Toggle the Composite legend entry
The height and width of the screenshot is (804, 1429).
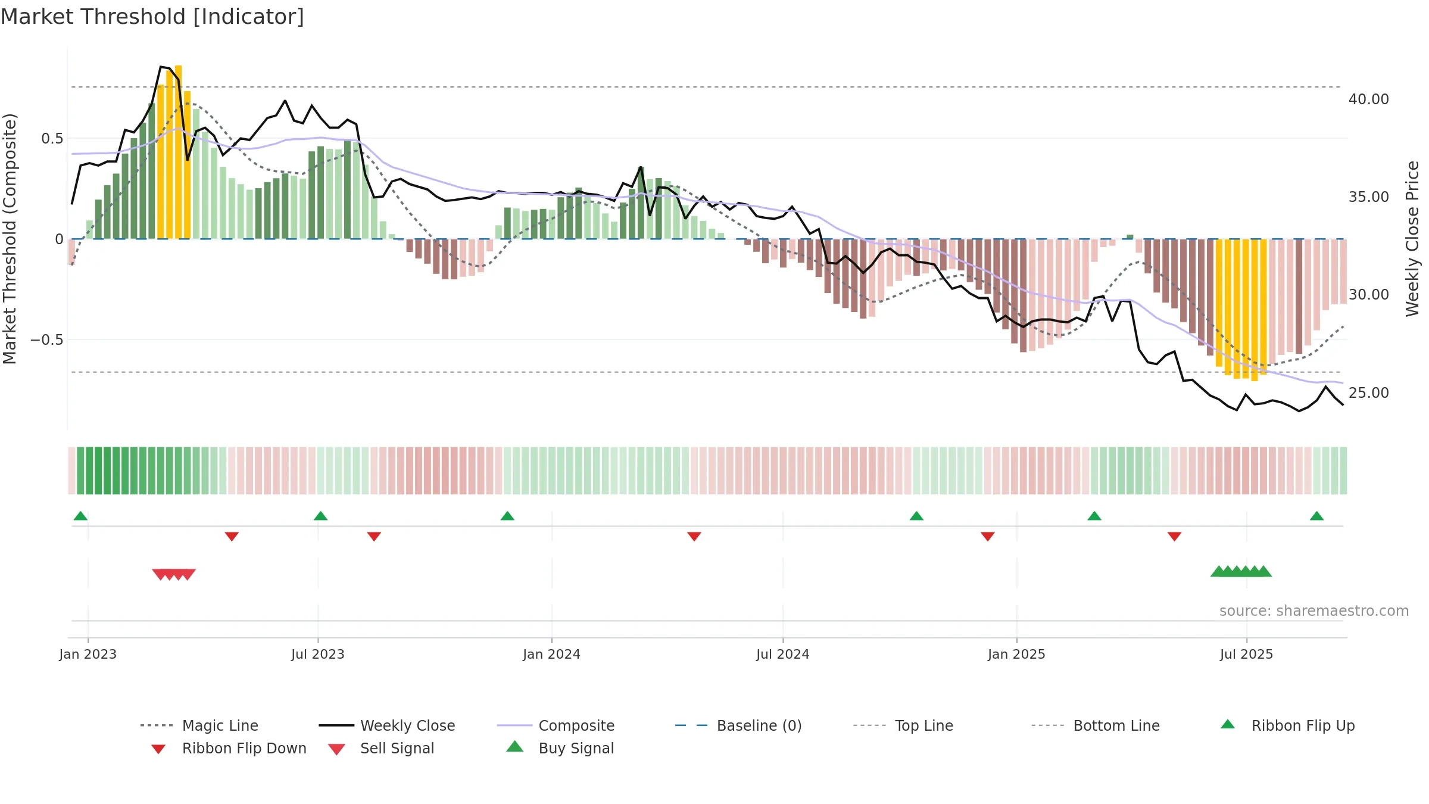[x=556, y=725]
